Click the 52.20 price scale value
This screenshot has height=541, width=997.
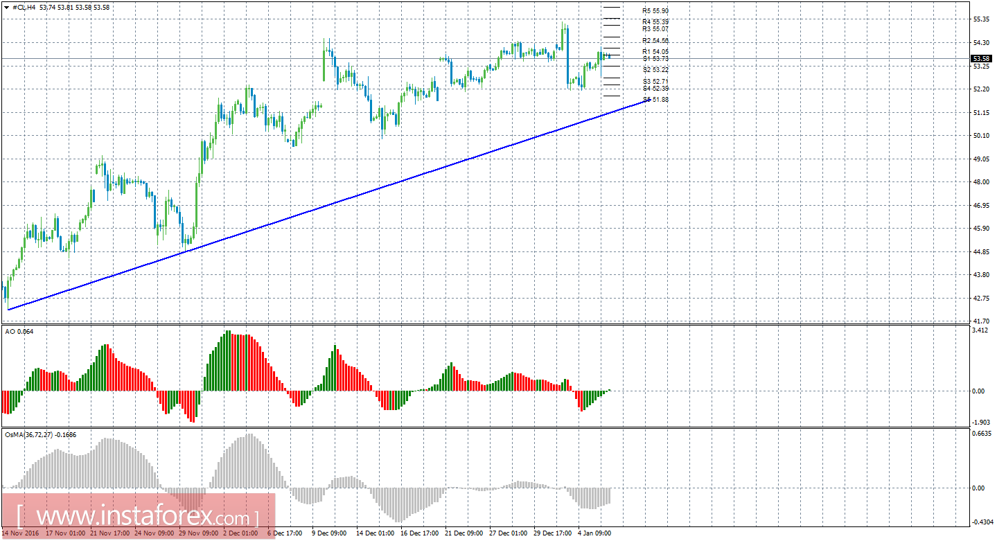981,89
